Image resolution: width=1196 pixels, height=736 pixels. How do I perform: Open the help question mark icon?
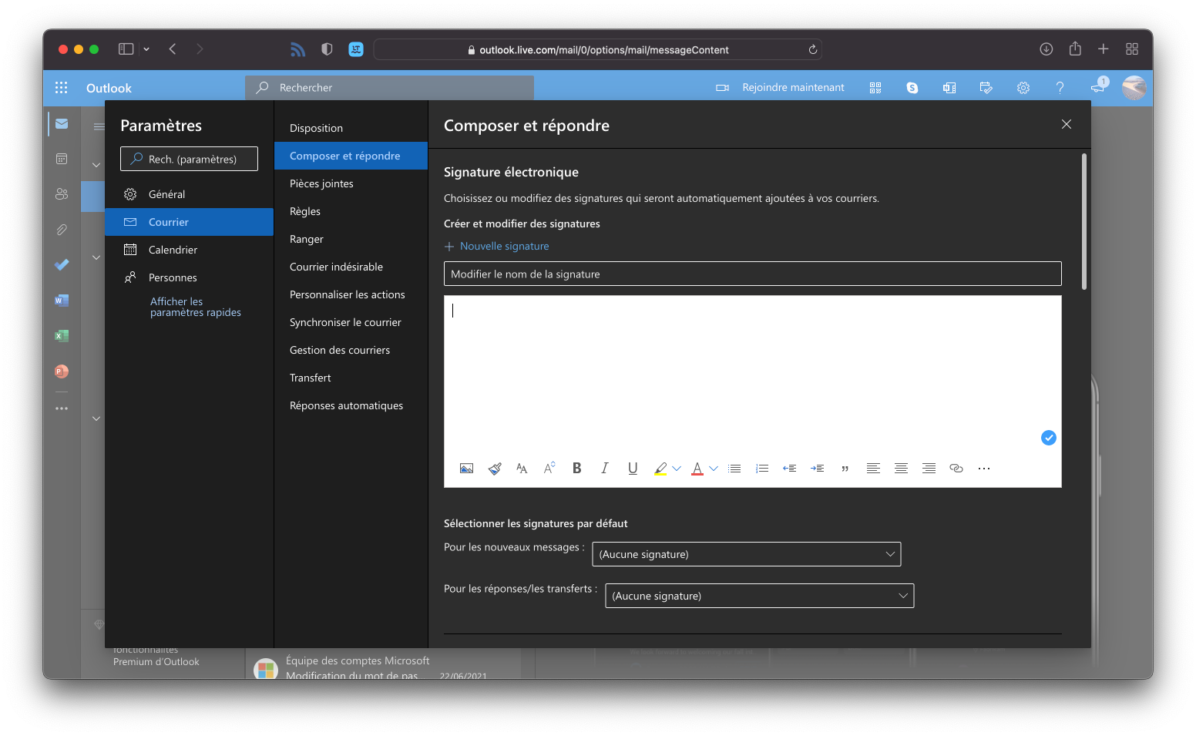[1060, 88]
